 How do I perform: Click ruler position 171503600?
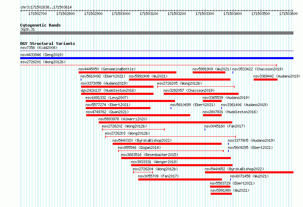tap(288, 14)
